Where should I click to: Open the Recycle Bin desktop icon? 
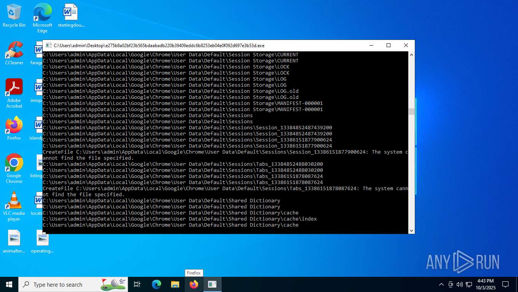[14, 16]
